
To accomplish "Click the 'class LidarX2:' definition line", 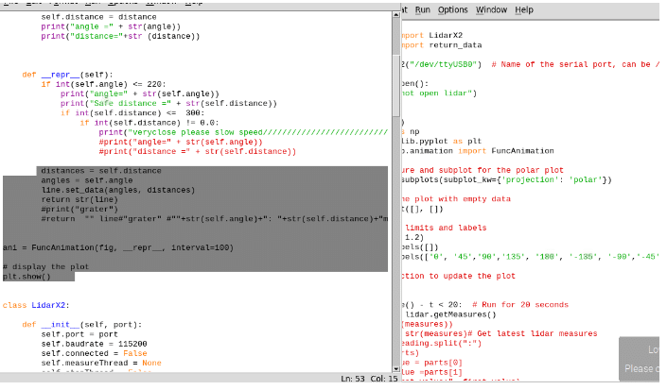I will pyautogui.click(x=36, y=305).
